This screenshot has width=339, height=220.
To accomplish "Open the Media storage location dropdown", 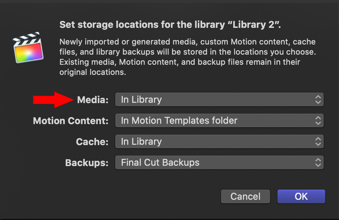I will click(x=219, y=100).
